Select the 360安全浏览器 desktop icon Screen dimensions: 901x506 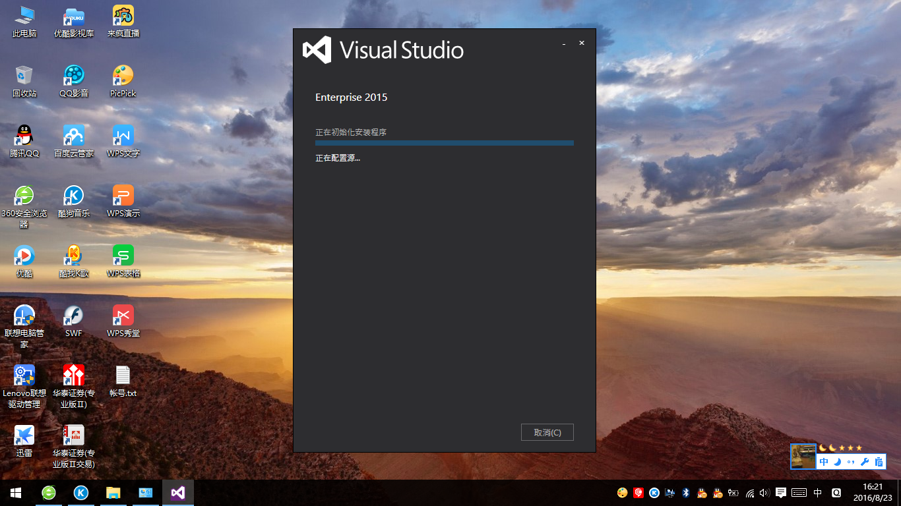24,207
